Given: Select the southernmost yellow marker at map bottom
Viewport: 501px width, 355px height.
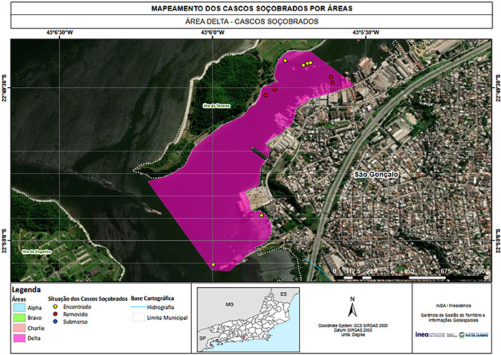Looking at the screenshot, I should tap(213, 264).
